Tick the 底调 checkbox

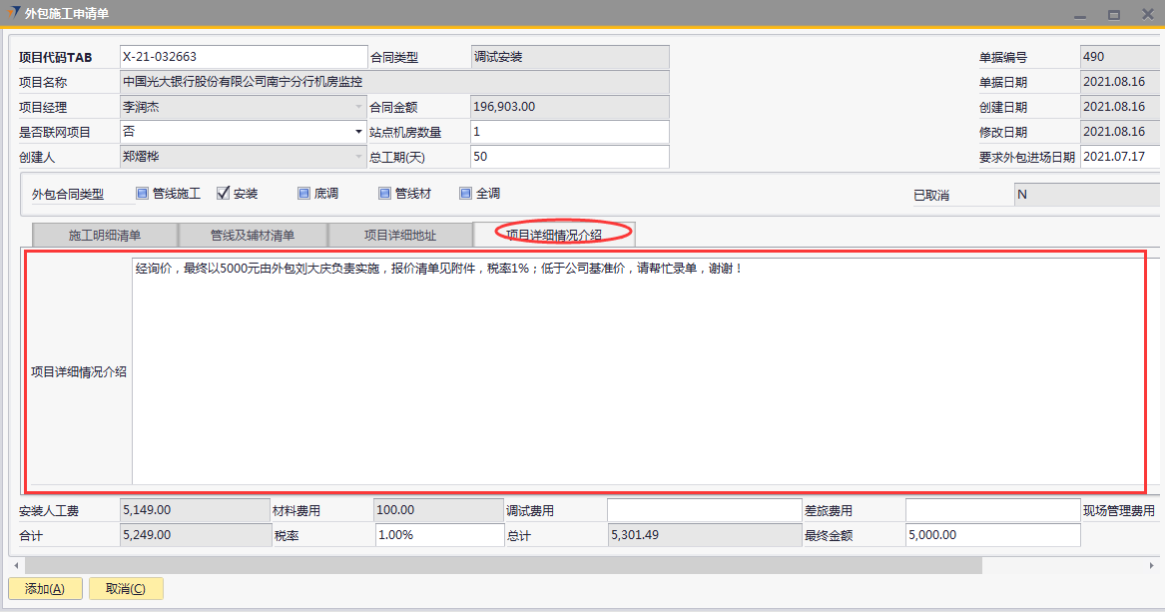(x=303, y=194)
